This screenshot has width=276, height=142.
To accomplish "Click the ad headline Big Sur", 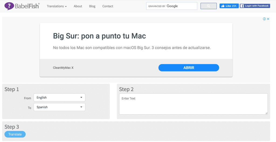I will (x=99, y=36).
